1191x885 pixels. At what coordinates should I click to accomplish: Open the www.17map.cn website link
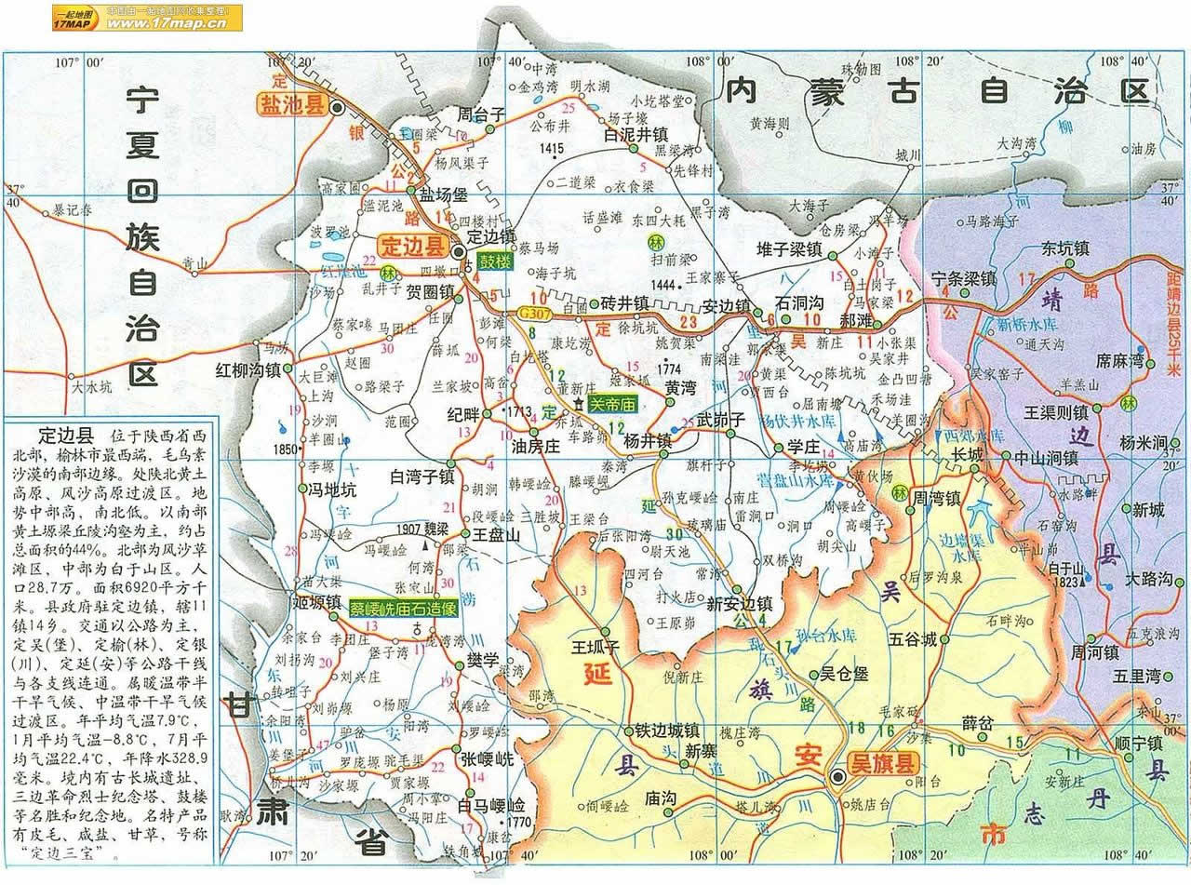coord(167,24)
